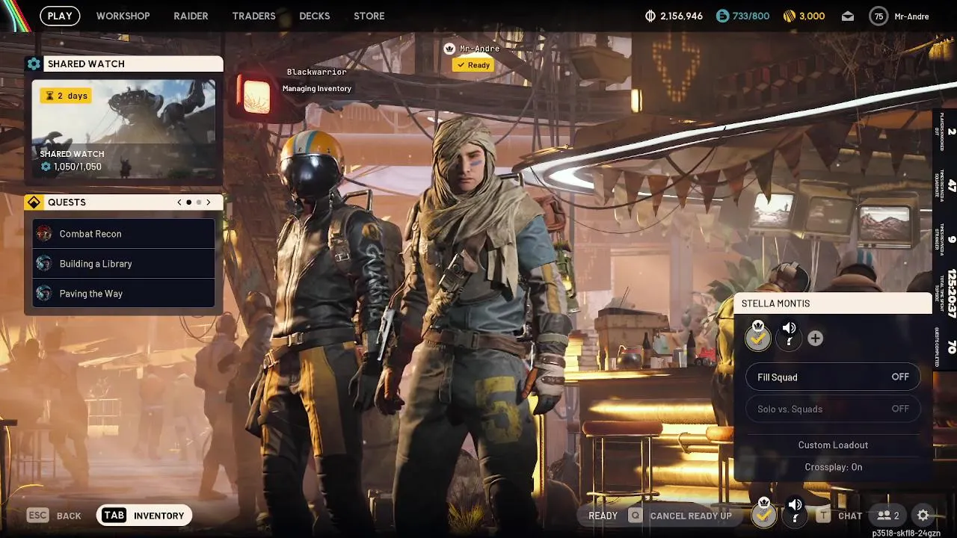Toggle the Fill Squad option
The image size is (957, 538).
pyautogui.click(x=833, y=377)
